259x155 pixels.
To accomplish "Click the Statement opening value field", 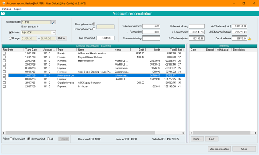I will pyautogui.click(x=151, y=26).
